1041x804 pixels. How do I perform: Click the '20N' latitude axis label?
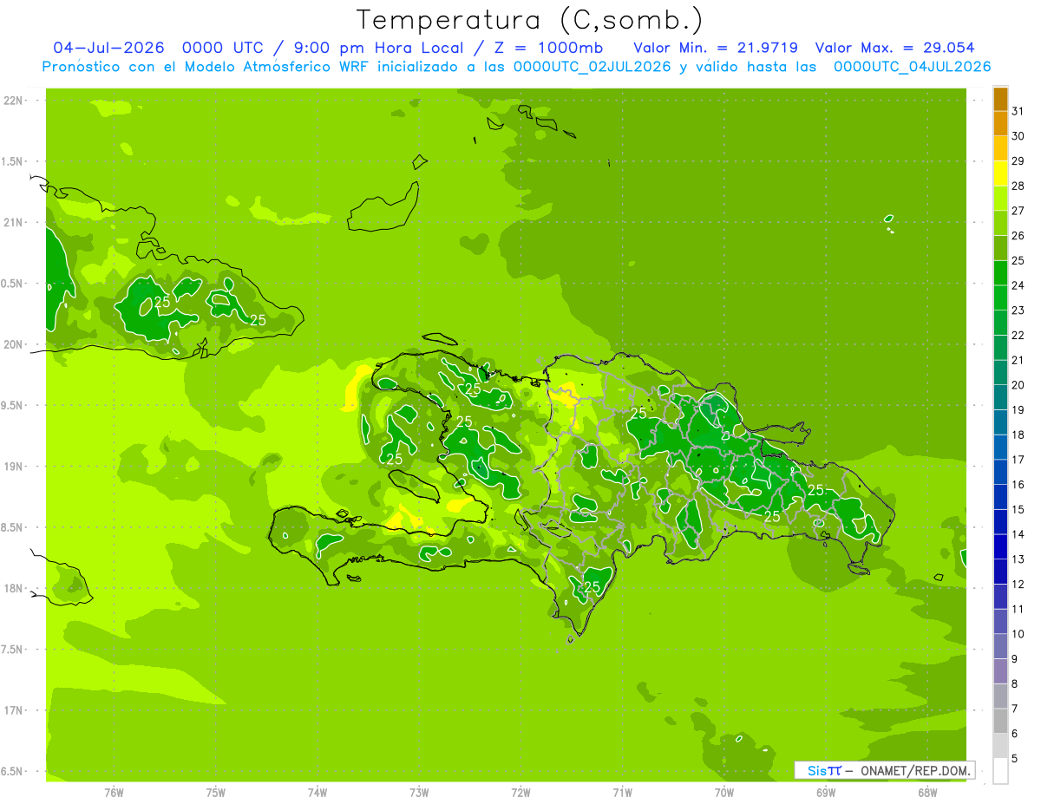pos(13,344)
